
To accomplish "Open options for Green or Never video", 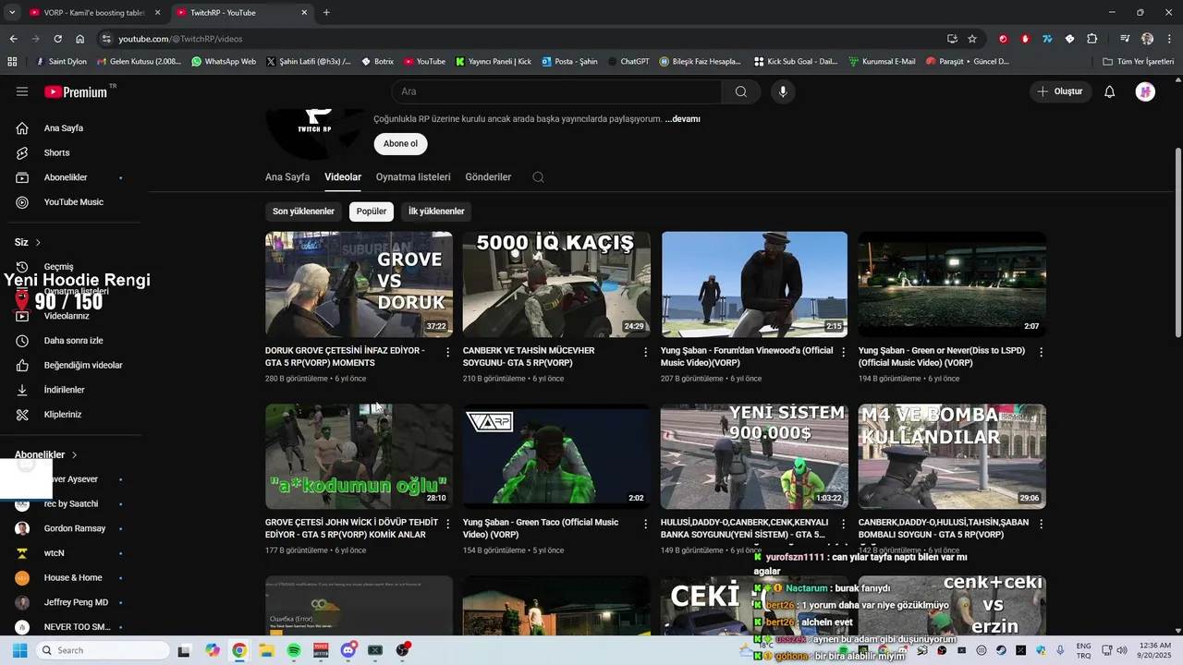I will click(x=1042, y=352).
